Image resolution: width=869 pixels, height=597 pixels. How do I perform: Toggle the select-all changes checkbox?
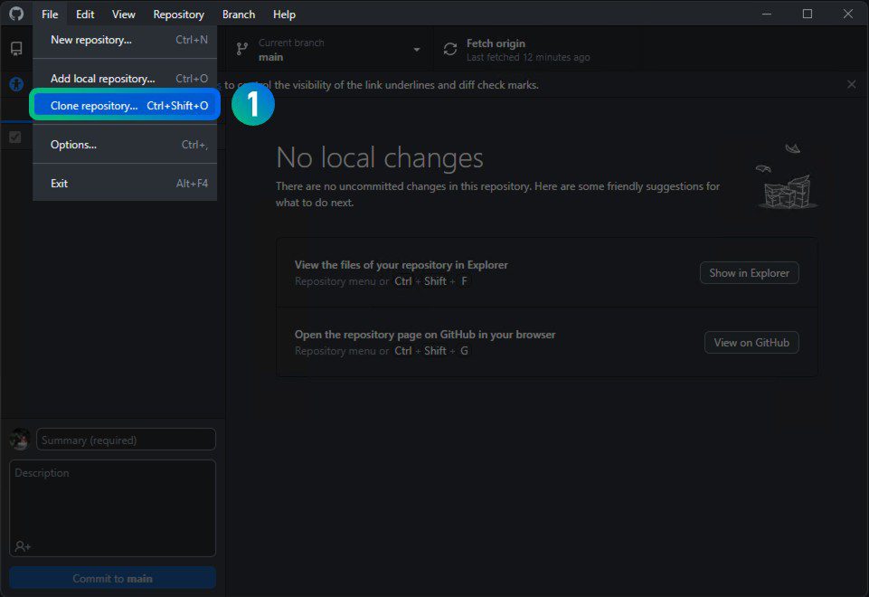(x=15, y=137)
